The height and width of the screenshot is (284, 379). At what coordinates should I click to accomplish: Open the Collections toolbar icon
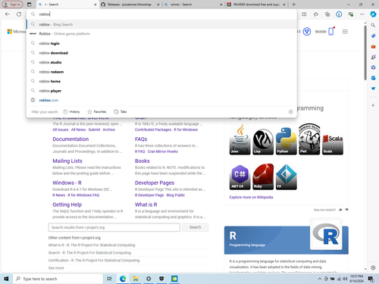(x=327, y=14)
